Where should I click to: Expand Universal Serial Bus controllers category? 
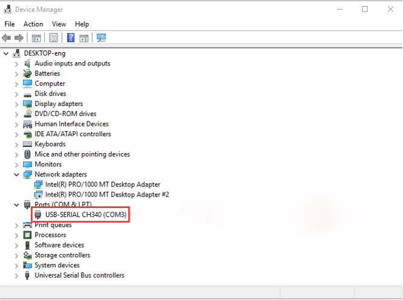16,276
